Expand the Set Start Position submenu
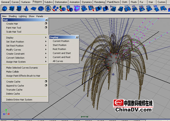 [x=25, y=42]
